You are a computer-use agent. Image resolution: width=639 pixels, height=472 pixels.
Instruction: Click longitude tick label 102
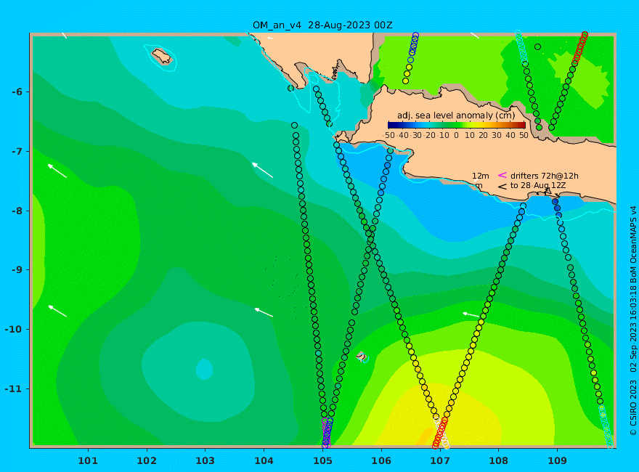tap(146, 461)
